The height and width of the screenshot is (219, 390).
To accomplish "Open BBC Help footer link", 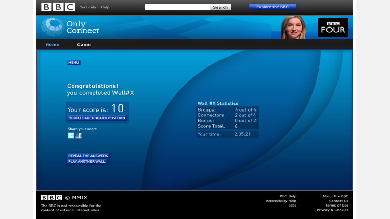I will 288,196.
